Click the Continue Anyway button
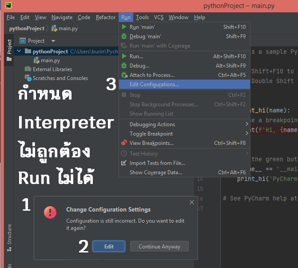This screenshot has height=268, width=298. (159, 246)
